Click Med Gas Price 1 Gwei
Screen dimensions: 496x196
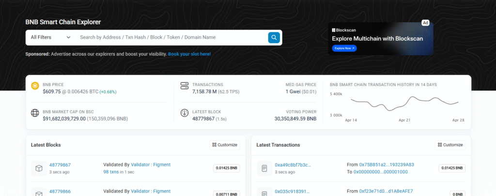point(293,91)
